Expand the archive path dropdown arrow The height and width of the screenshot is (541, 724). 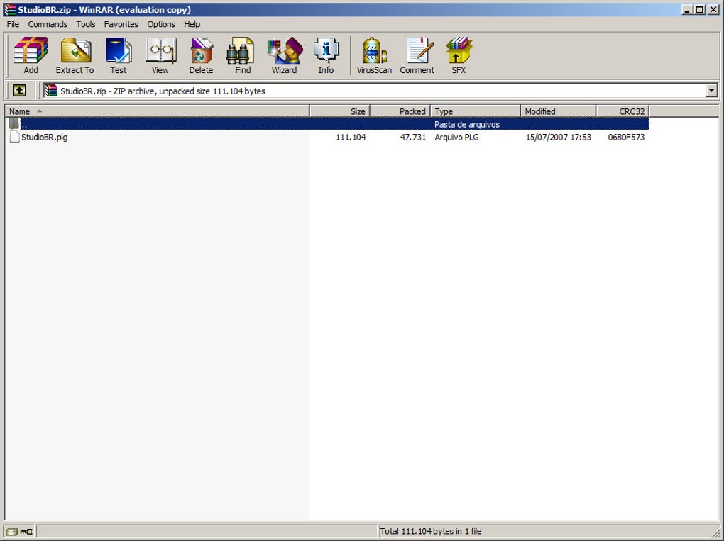pos(711,91)
